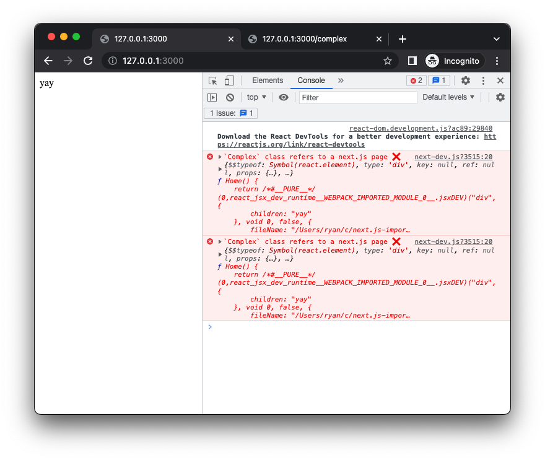Open the first next-dev.js?3515:20 link
Image resolution: width=545 pixels, height=460 pixels.
[x=453, y=157]
